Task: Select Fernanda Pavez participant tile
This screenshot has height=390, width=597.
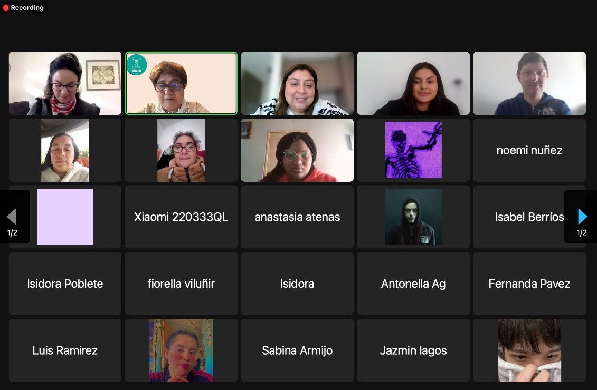Action: (x=529, y=284)
